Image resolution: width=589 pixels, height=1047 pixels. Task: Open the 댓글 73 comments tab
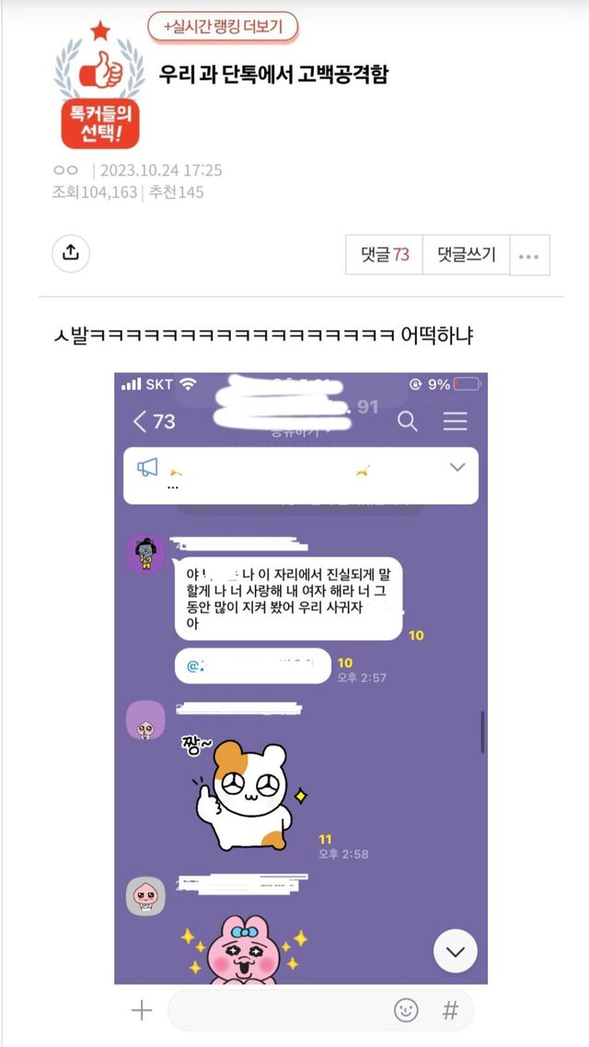(x=385, y=255)
